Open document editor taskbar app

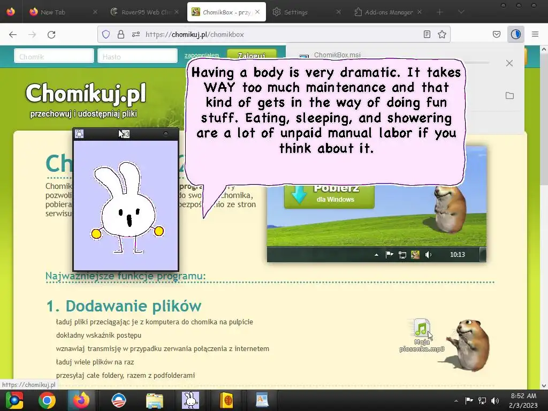pos(262,400)
